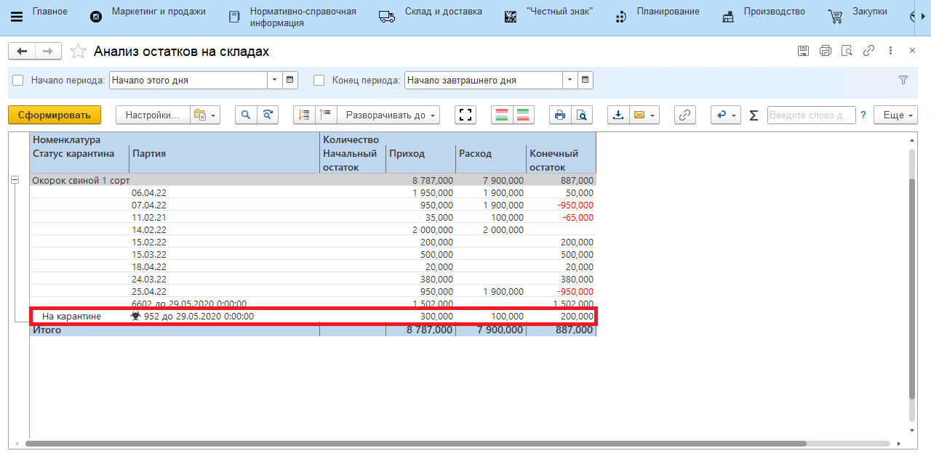The height and width of the screenshot is (456, 931).
Task: Collapse the Окорок свиной 1 сорт group
Action: (x=15, y=180)
